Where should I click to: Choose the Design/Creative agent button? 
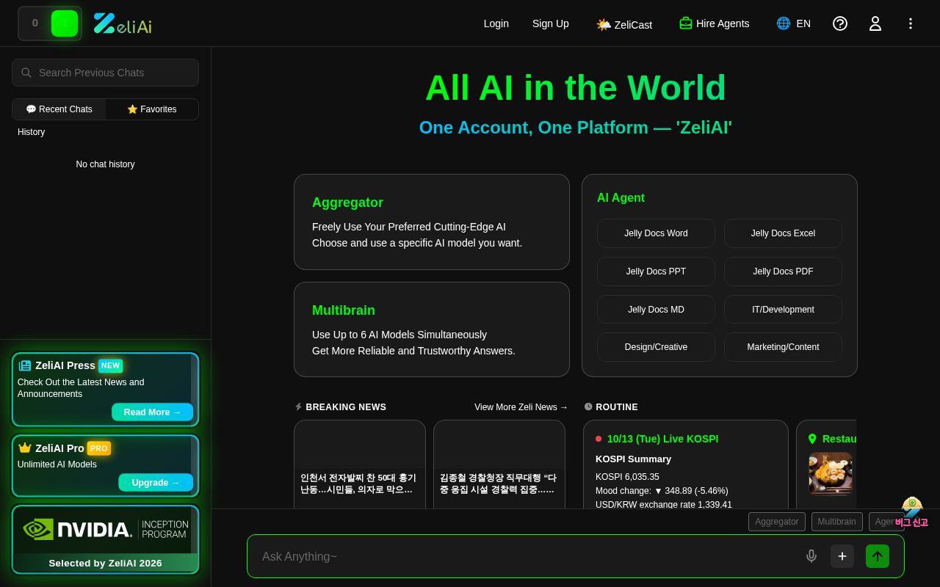[x=656, y=347]
